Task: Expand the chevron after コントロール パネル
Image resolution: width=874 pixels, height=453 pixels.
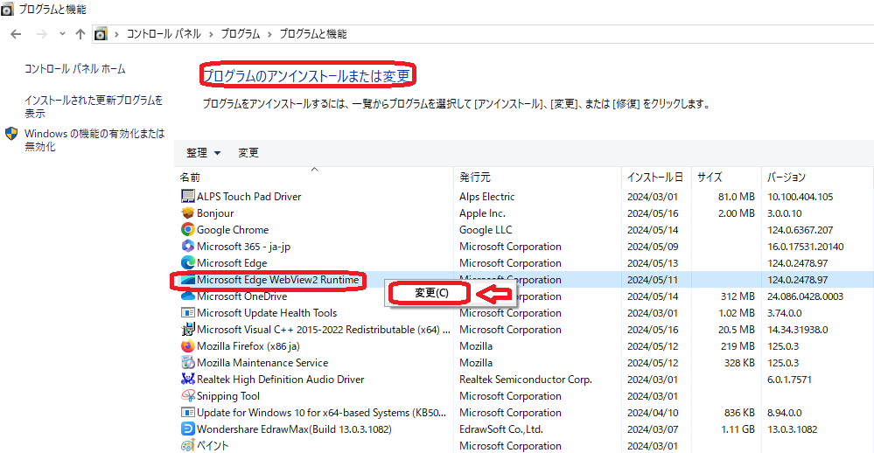Action: (x=211, y=34)
